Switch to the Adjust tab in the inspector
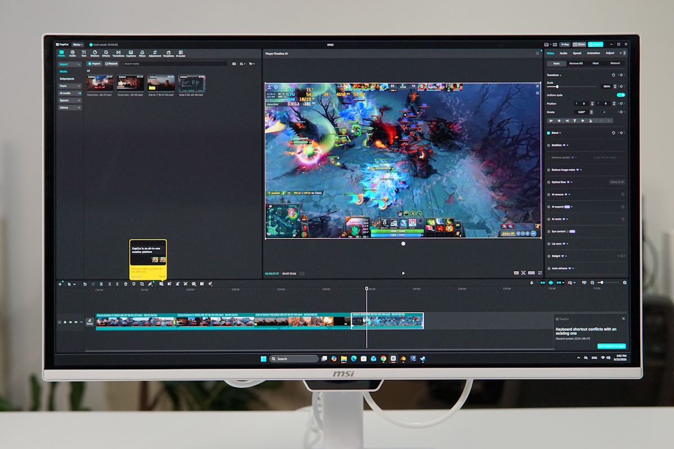Screen dimensions: 674x449 click(x=610, y=53)
